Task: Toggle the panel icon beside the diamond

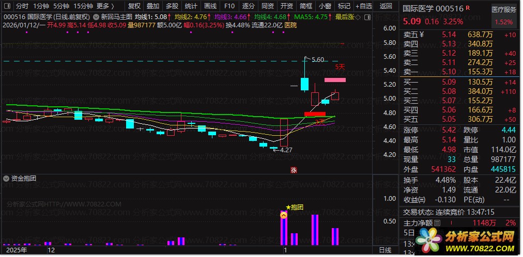Action: pos(367,17)
